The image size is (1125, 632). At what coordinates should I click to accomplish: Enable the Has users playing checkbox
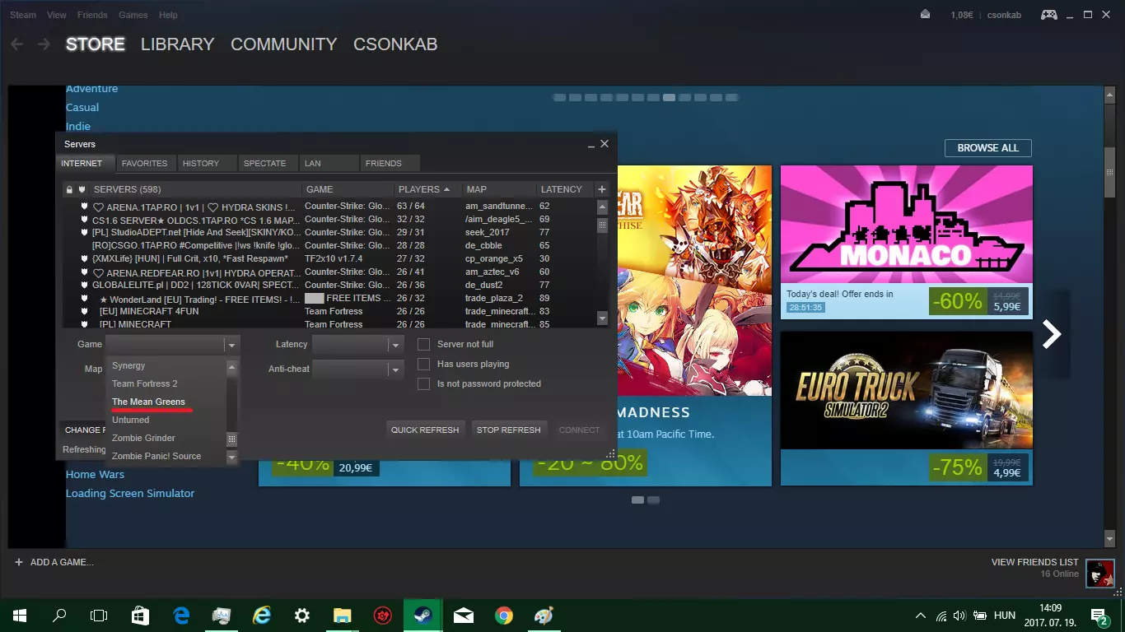click(x=424, y=364)
